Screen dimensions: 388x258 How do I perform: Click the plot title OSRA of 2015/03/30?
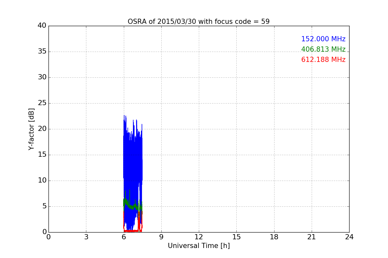click(x=199, y=22)
